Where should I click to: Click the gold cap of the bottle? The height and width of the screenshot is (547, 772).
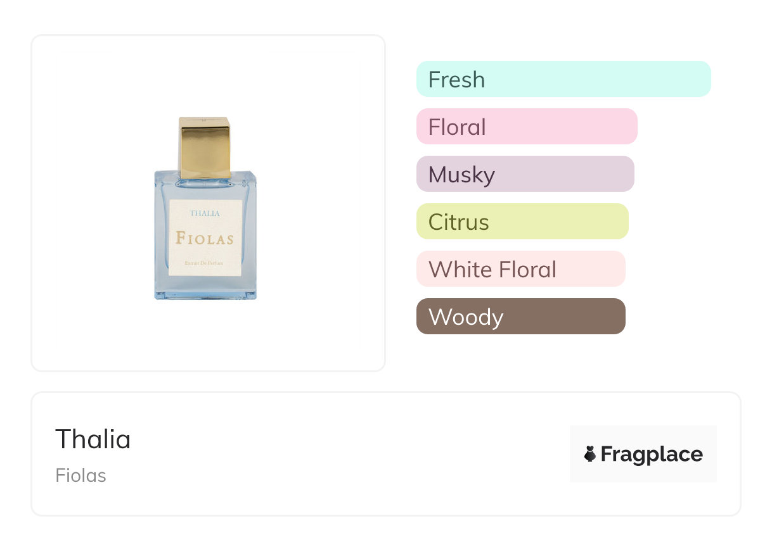click(204, 148)
